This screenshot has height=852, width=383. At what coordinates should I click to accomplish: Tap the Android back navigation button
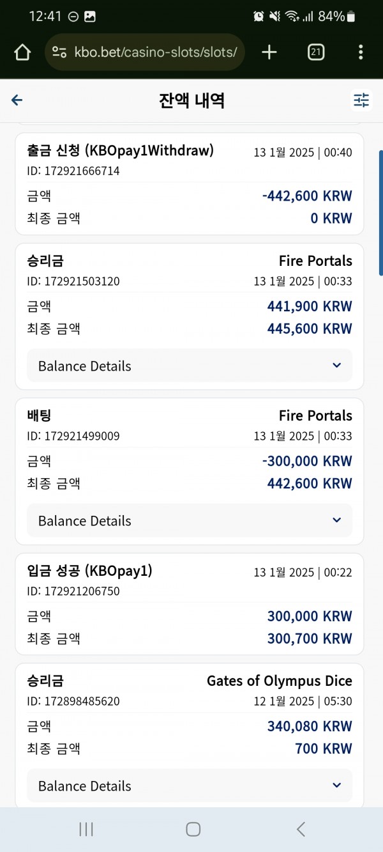[301, 829]
